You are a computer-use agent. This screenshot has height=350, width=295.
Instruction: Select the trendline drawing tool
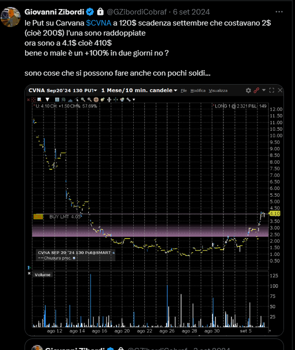pyautogui.click(x=77, y=100)
